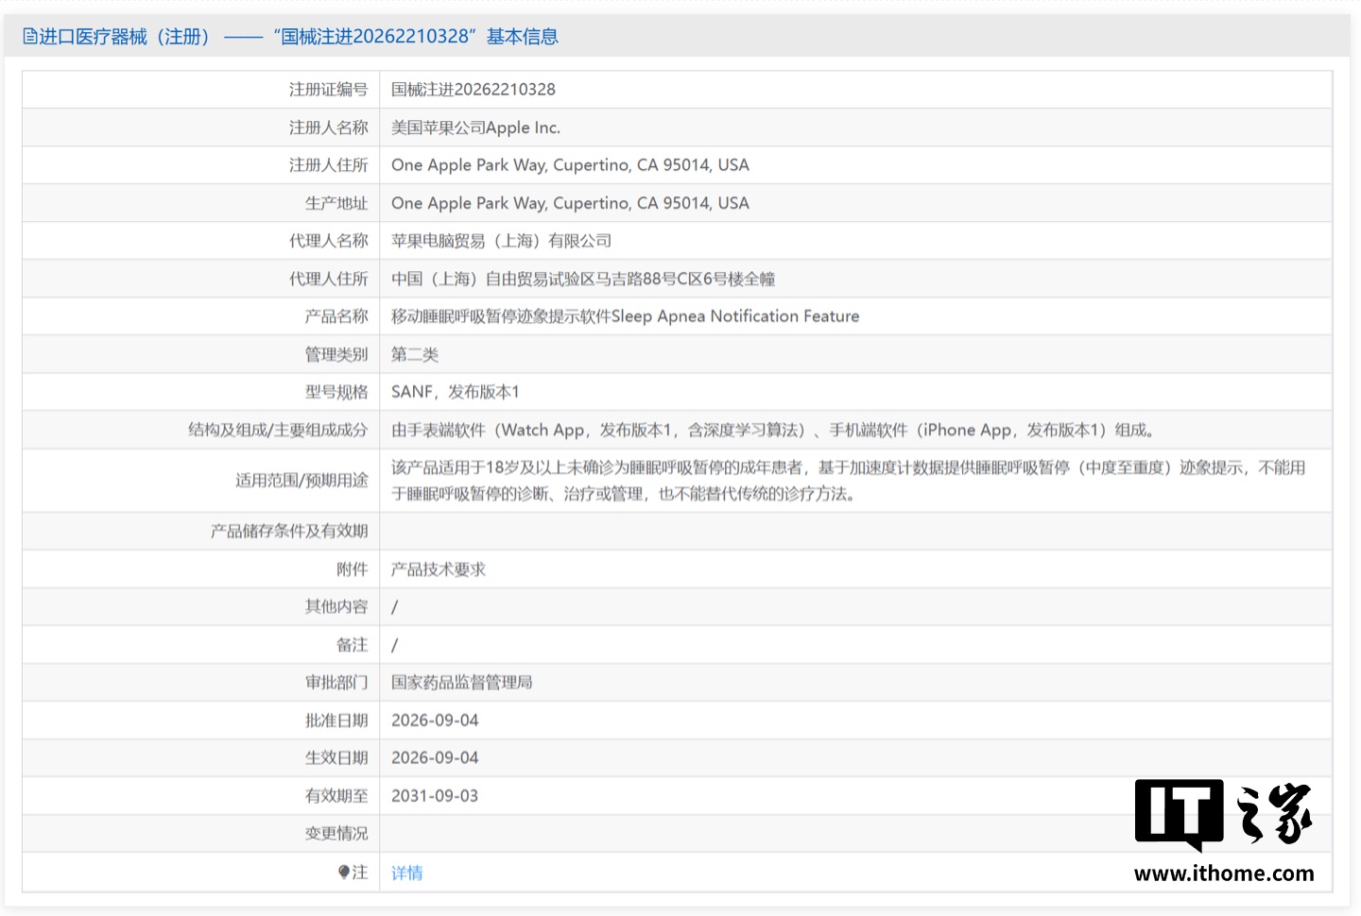Click the 生效日期 label
This screenshot has height=916, width=1361.
pyautogui.click(x=336, y=757)
